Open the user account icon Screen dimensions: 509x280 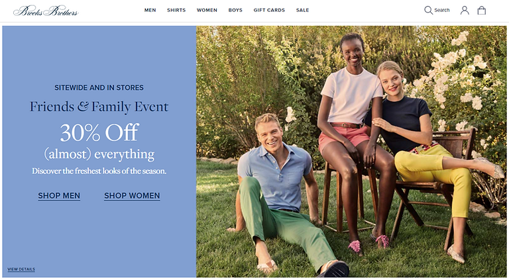465,10
